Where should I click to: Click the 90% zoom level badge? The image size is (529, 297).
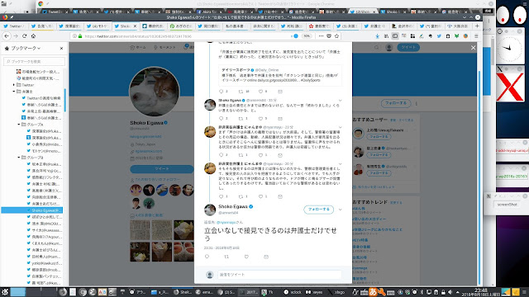307,36
